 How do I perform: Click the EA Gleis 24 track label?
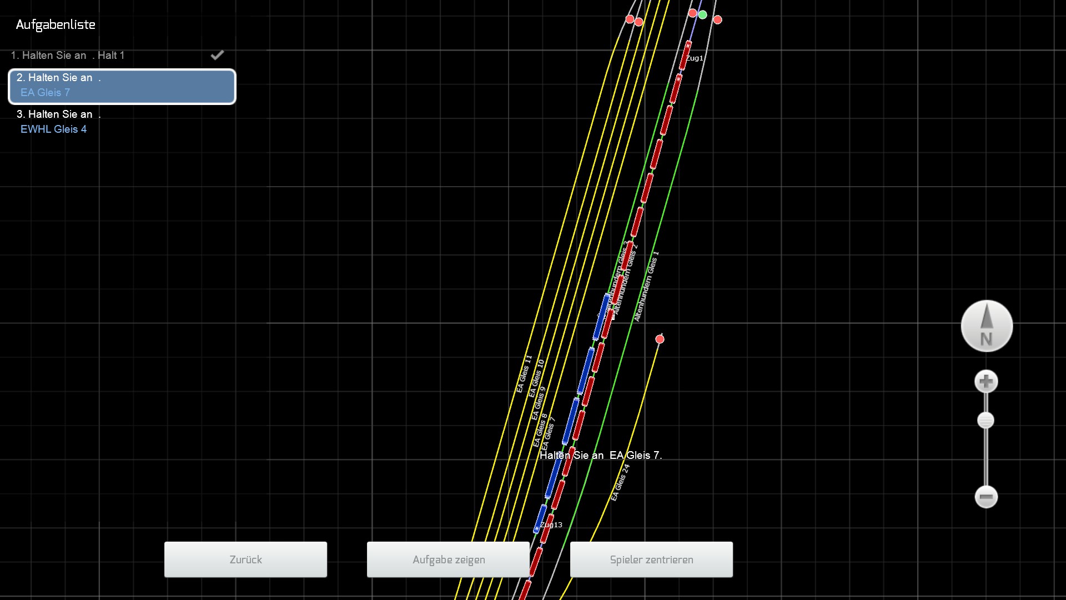tap(620, 482)
